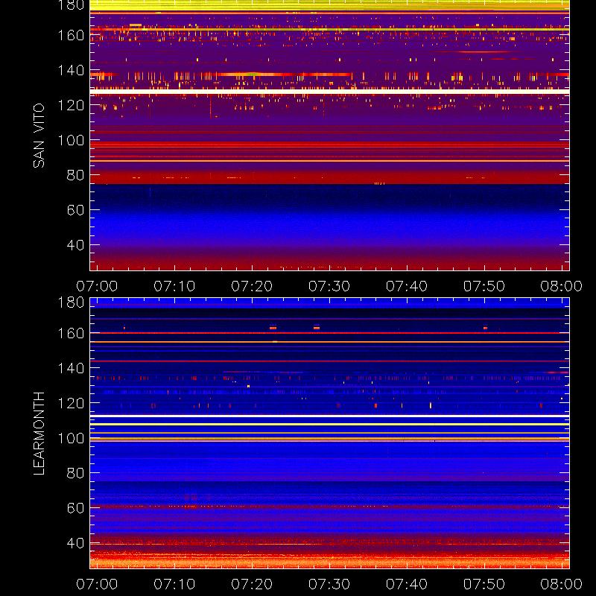Choose the 100 frequency label on Learmonth axis

(x=71, y=438)
